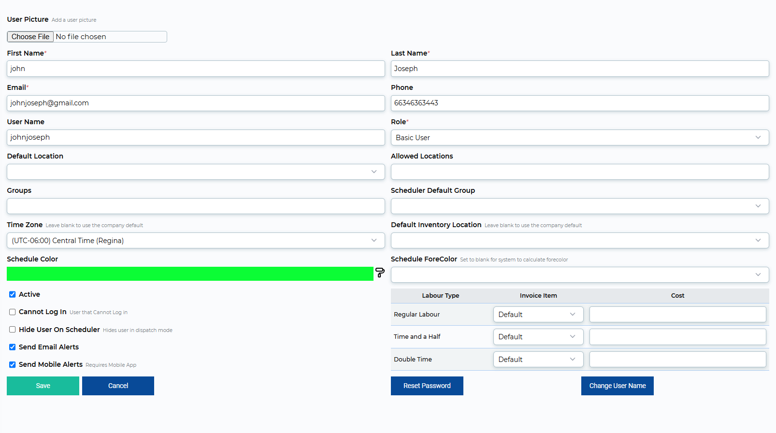Toggle Send Email Alerts checkbox
The width and height of the screenshot is (776, 433).
(13, 347)
